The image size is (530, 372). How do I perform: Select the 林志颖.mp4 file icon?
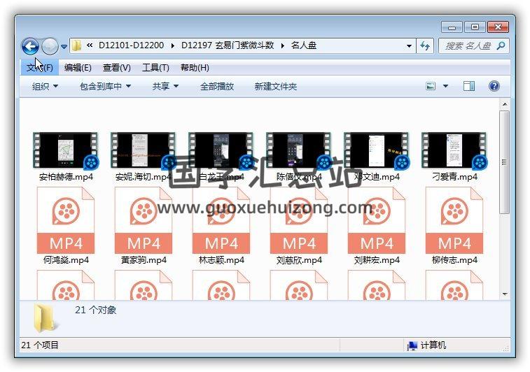pyautogui.click(x=221, y=220)
